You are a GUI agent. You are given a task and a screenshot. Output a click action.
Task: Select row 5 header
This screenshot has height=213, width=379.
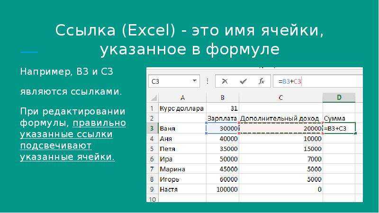pos(152,149)
